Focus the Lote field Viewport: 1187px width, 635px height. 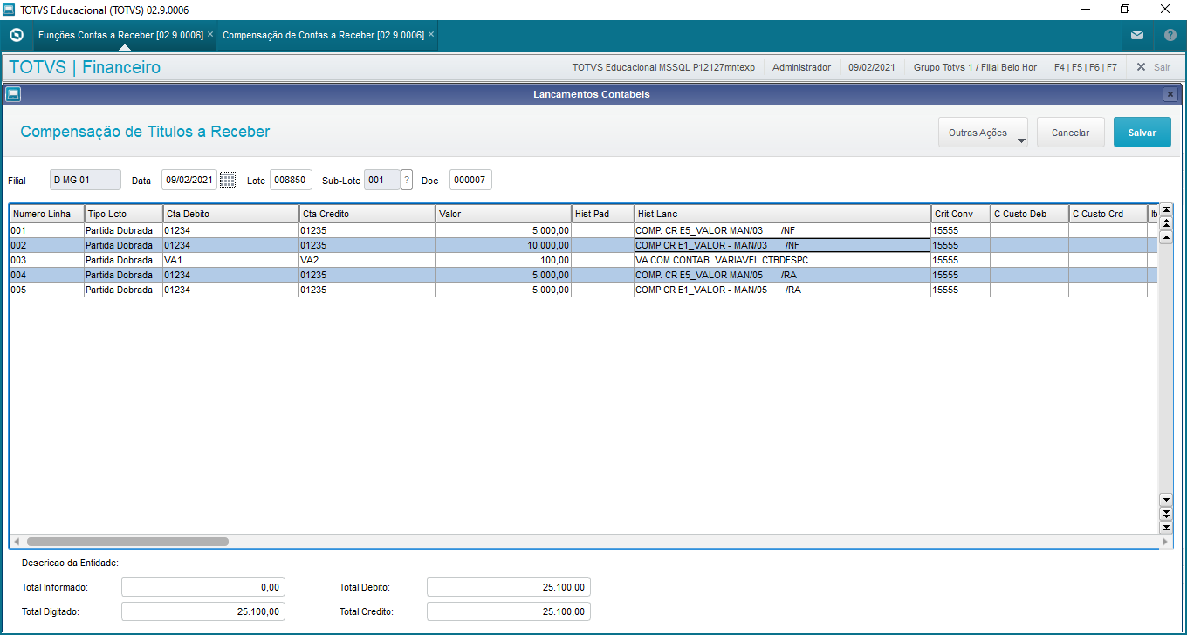coord(291,180)
